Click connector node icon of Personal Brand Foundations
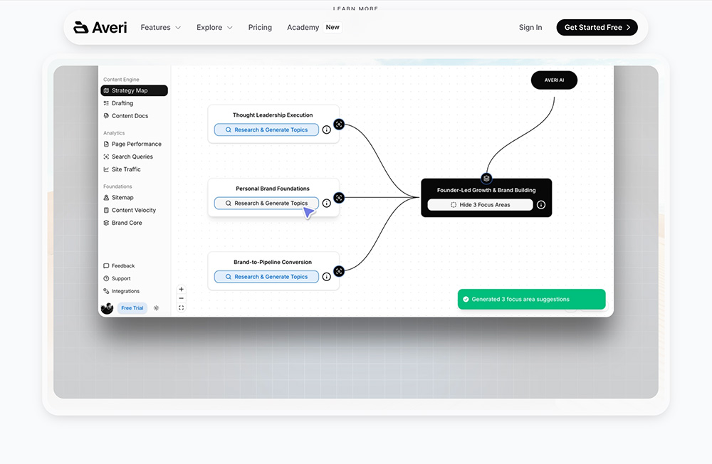Screen dimensions: 712x464 click(339, 198)
